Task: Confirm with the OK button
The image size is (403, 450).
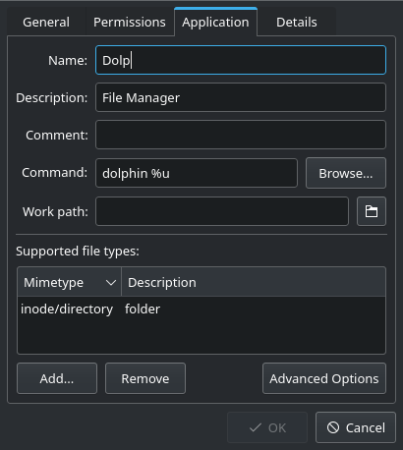Action: point(267,427)
